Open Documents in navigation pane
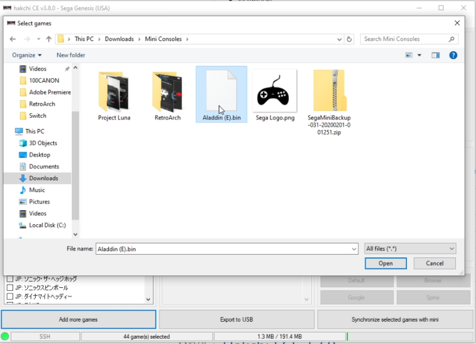Screen dimensions: 476x344 click(x=44, y=167)
